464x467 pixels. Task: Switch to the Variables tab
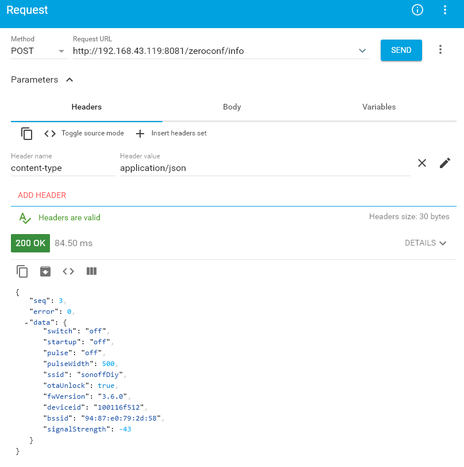coord(378,107)
